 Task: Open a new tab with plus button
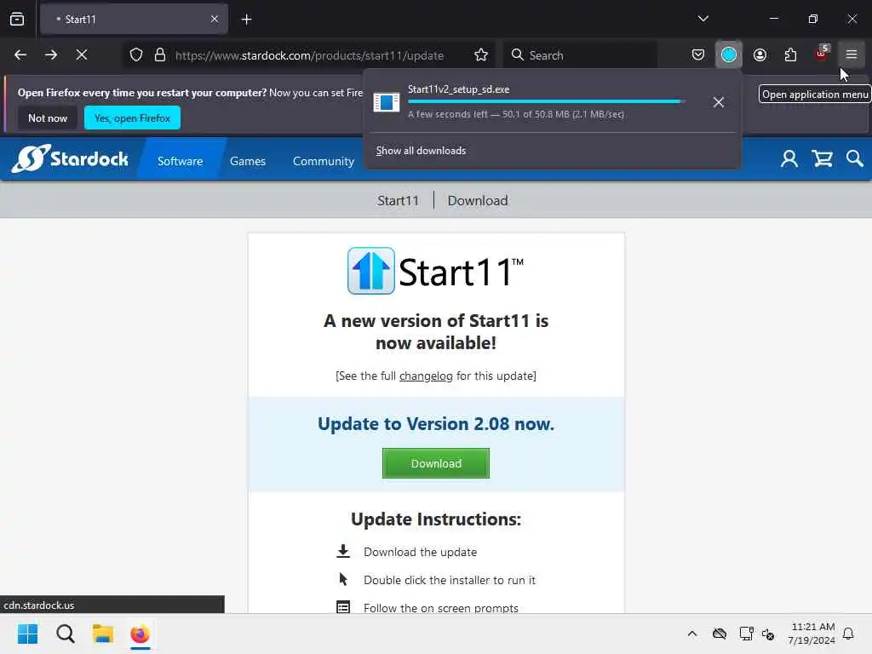pyautogui.click(x=247, y=20)
